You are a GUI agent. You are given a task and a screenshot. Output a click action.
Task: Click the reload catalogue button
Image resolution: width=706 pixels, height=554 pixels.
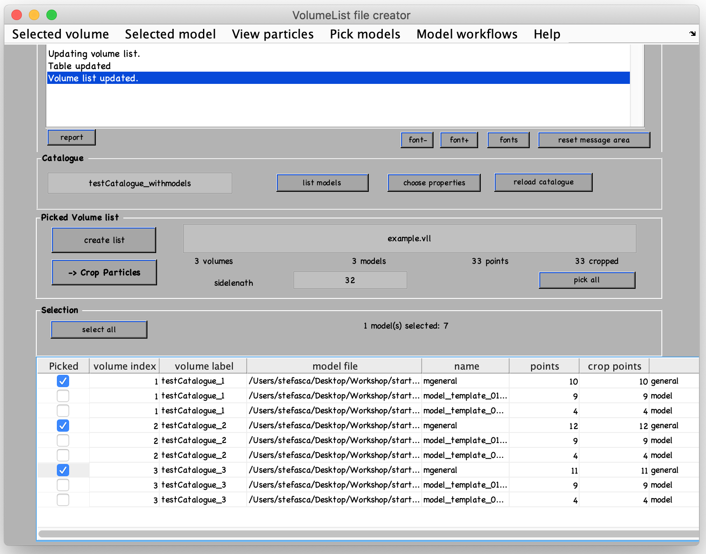[543, 182]
